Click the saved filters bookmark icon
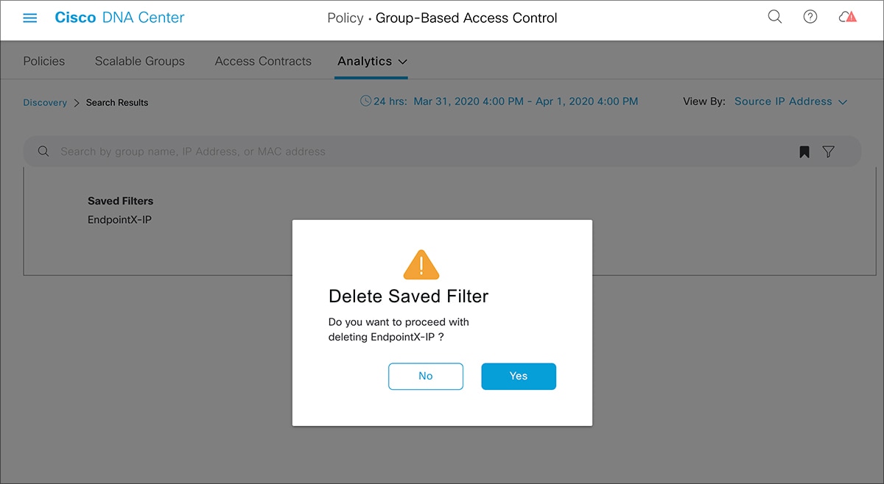 [x=804, y=152]
